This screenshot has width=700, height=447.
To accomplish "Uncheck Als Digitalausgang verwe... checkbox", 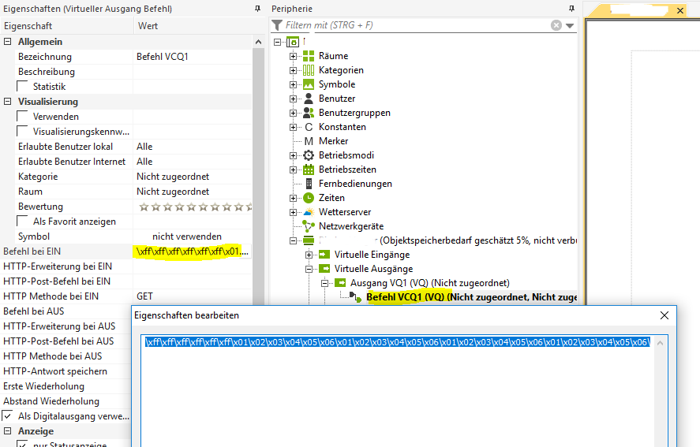I will tap(7, 415).
